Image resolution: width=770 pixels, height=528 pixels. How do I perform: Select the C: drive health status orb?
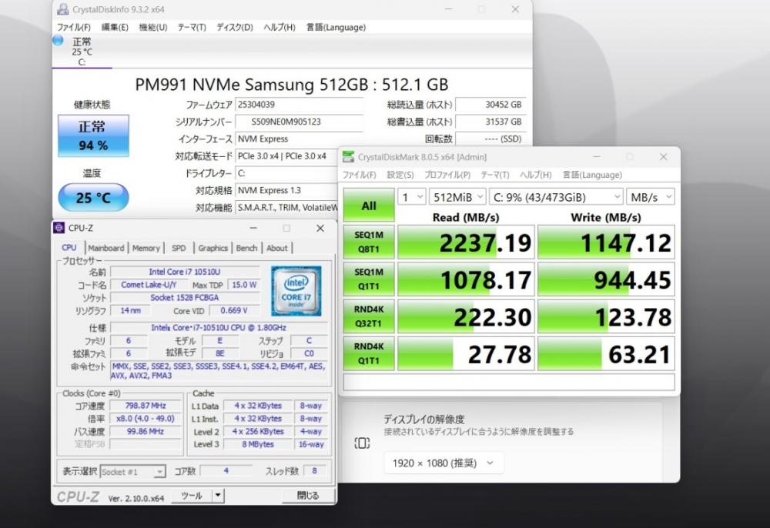click(58, 40)
